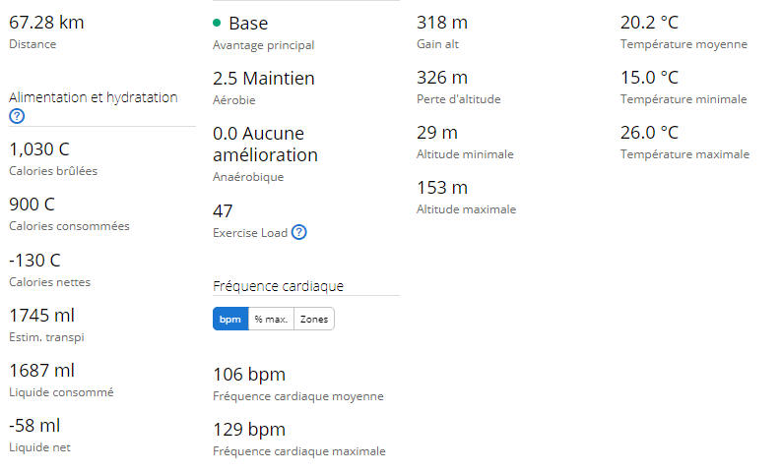This screenshot has height=472, width=781.
Task: Open help icon under Alimentation et hydratation
Action: coord(17,116)
